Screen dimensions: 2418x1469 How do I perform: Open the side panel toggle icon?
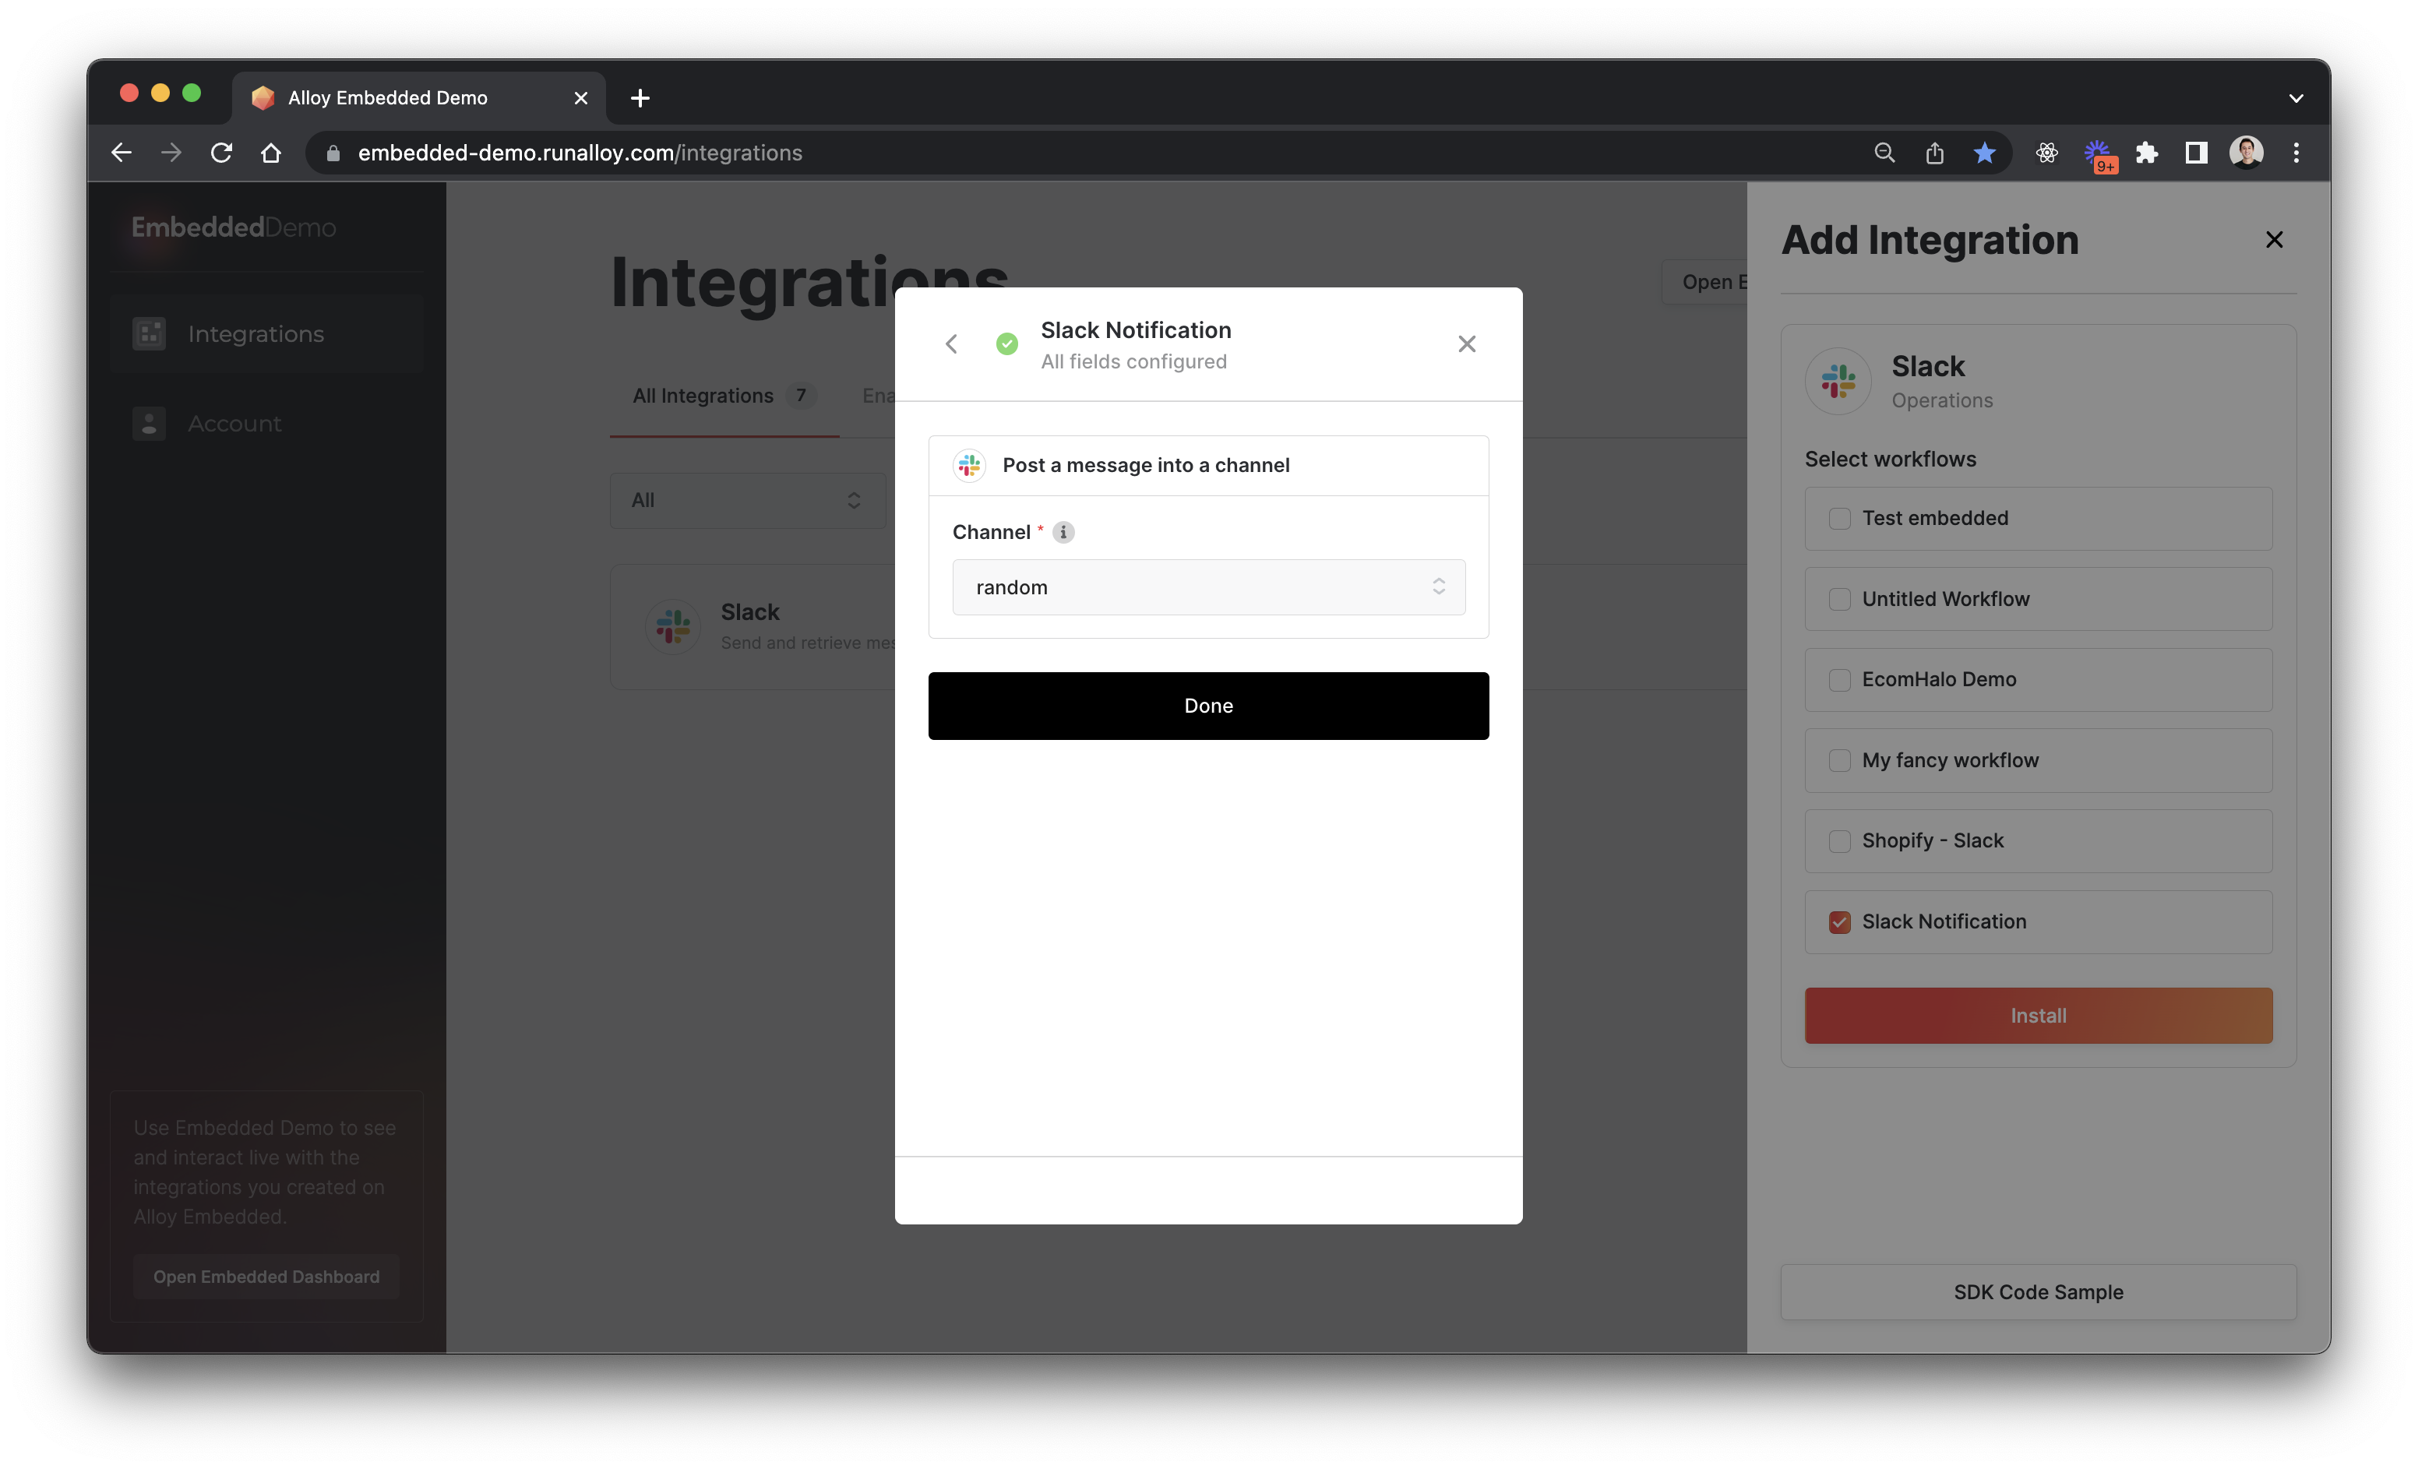[2196, 153]
